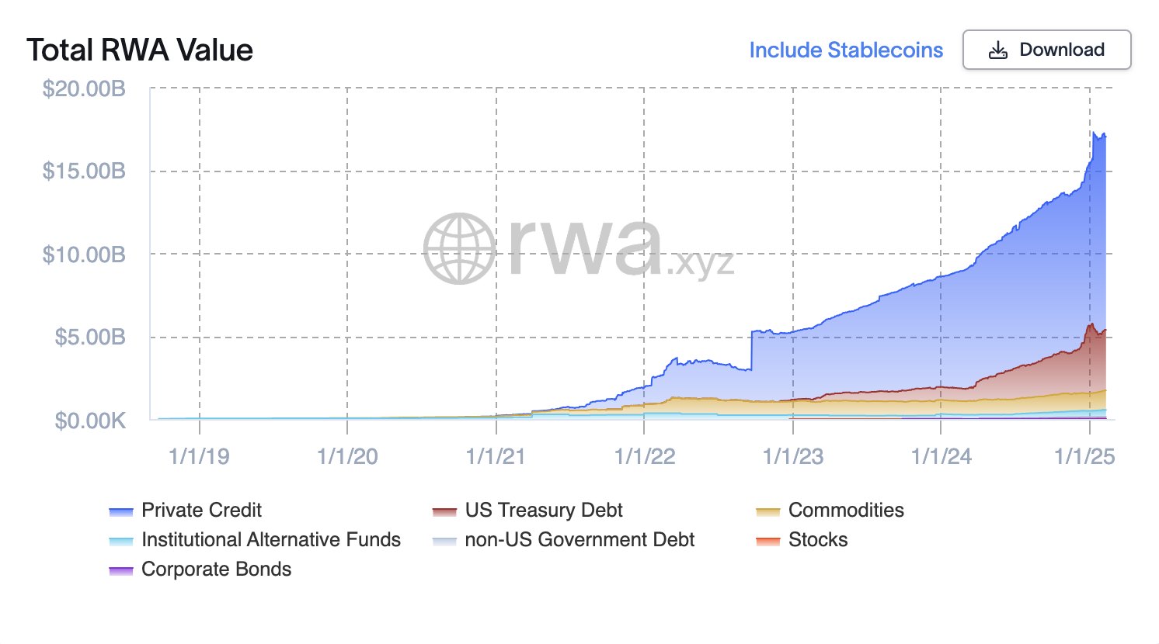Viewport: 1159px width, 644px height.
Task: Click the dark red US Treasury swatch
Action: 444,511
